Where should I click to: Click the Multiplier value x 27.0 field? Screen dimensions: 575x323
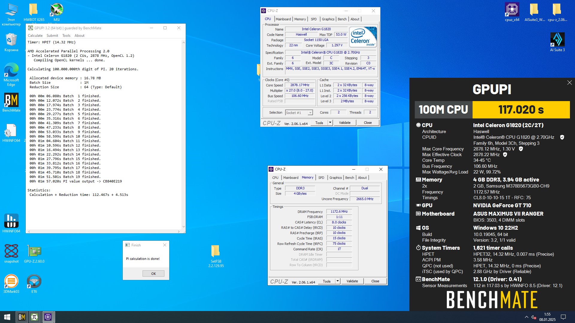coord(299,90)
